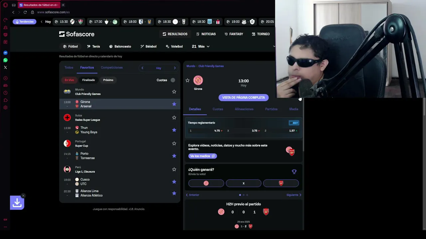Click the 1xBET sponsor logo

coord(294,123)
